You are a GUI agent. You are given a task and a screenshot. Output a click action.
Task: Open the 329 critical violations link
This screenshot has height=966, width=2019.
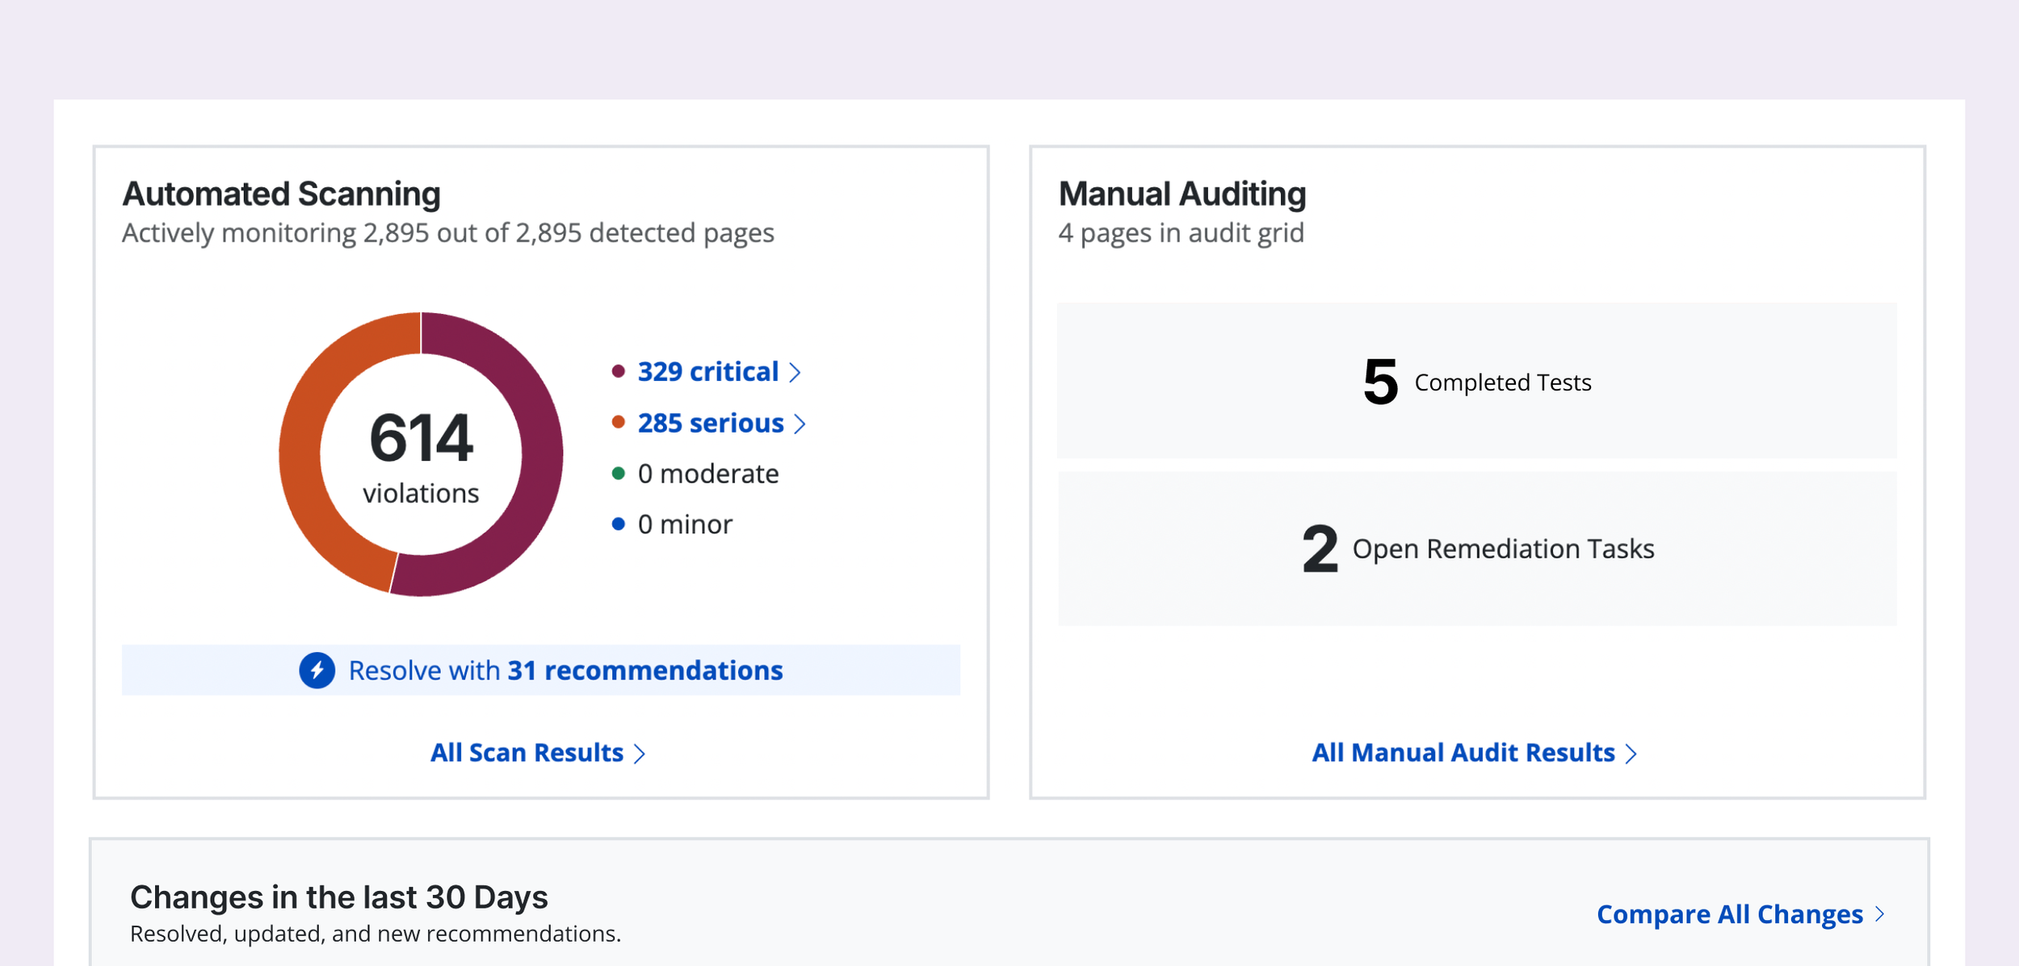[x=719, y=372]
